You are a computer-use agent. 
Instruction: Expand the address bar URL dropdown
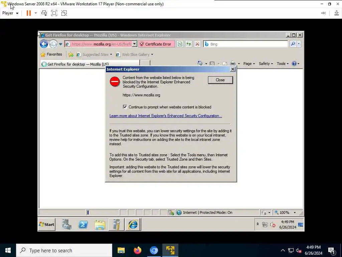[x=135, y=44]
